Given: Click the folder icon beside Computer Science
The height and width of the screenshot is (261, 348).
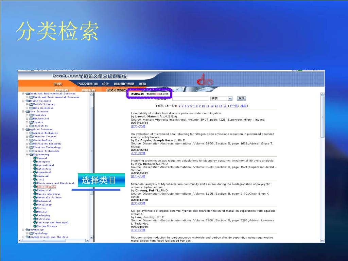Looking at the screenshot, I should point(31,137).
